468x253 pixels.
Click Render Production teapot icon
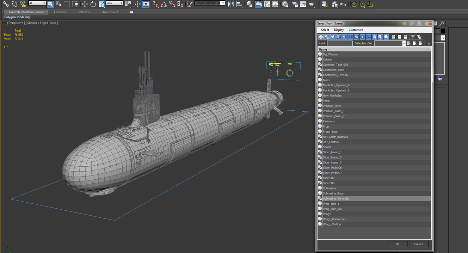pyautogui.click(x=311, y=4)
